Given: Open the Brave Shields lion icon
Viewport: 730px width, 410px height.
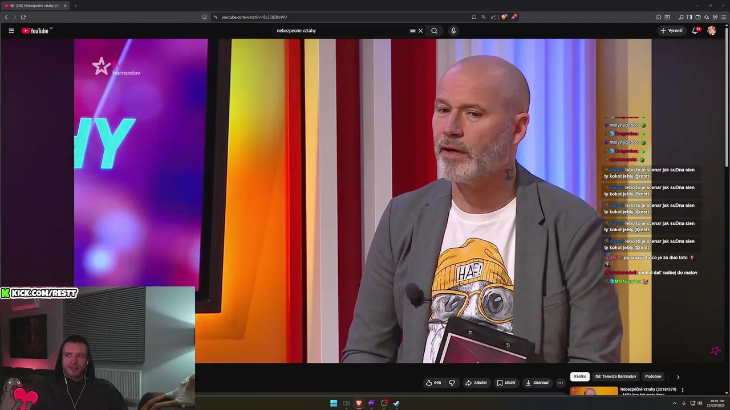Looking at the screenshot, I should (x=504, y=17).
